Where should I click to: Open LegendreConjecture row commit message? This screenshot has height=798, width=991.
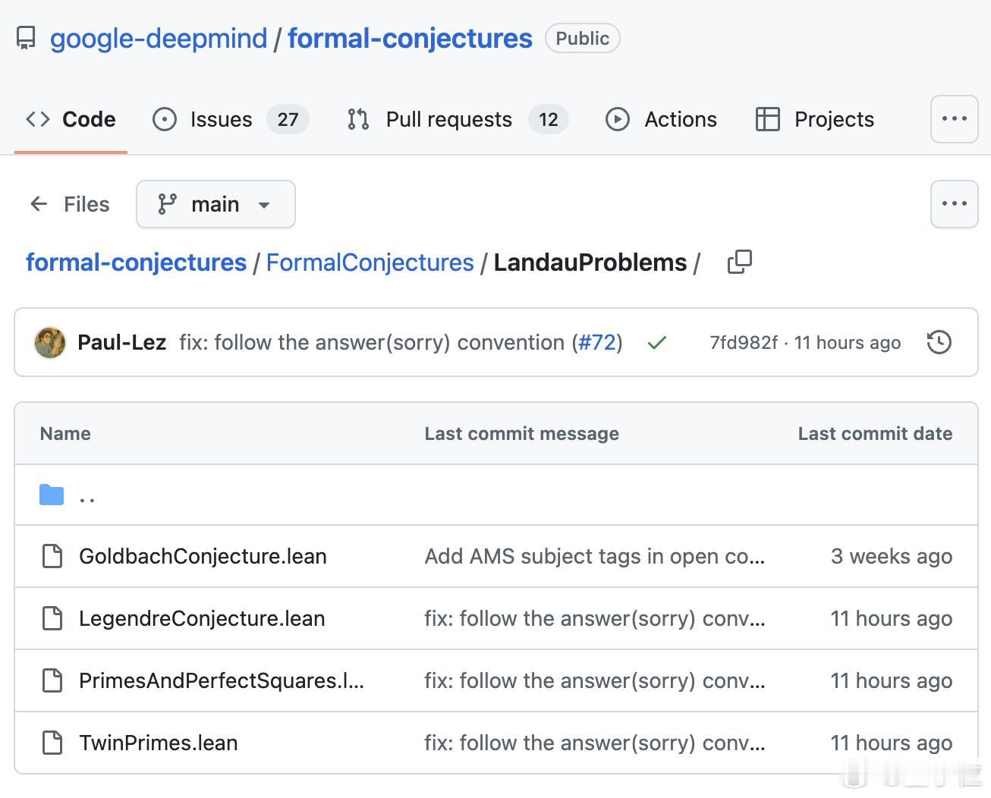(595, 618)
